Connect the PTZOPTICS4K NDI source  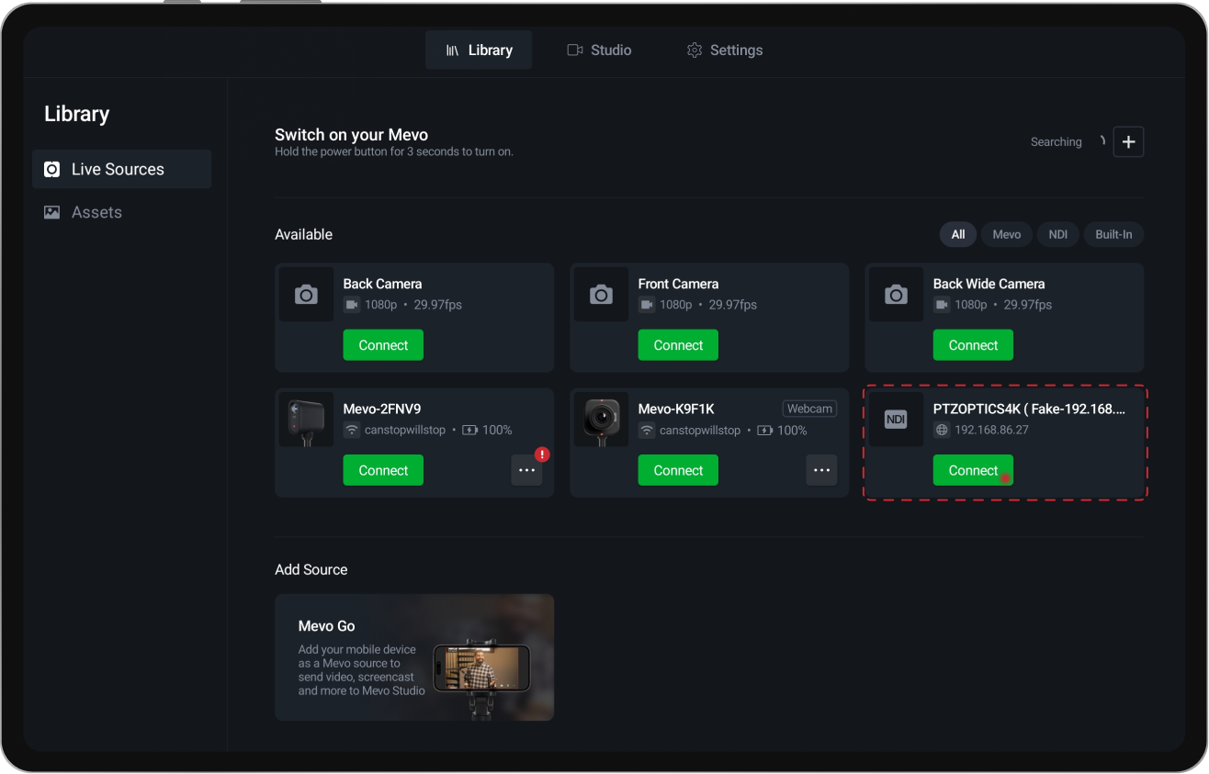tap(973, 469)
